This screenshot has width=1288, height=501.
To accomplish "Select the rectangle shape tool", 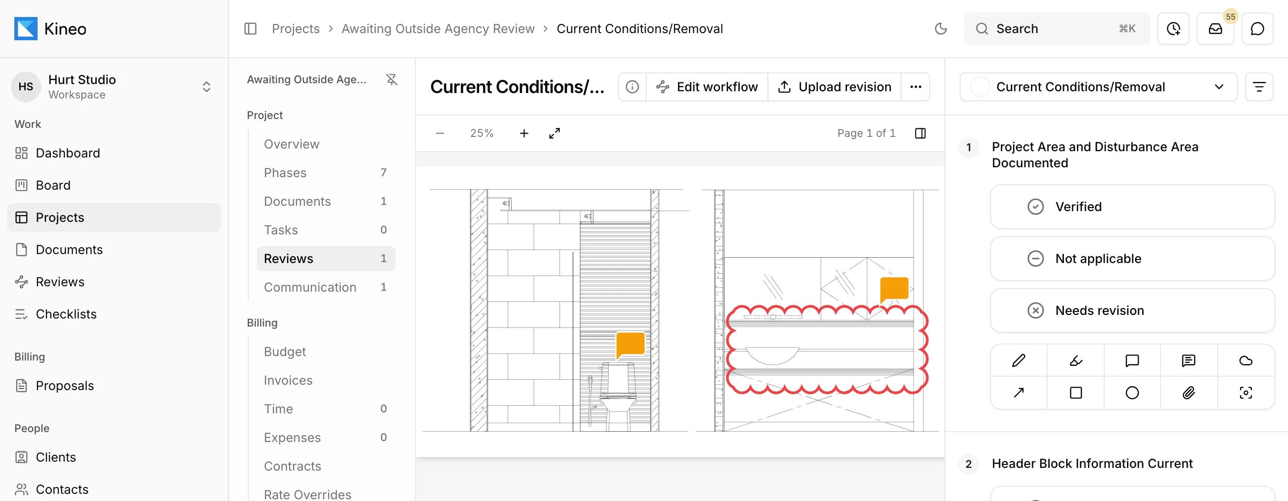I will (x=1076, y=392).
